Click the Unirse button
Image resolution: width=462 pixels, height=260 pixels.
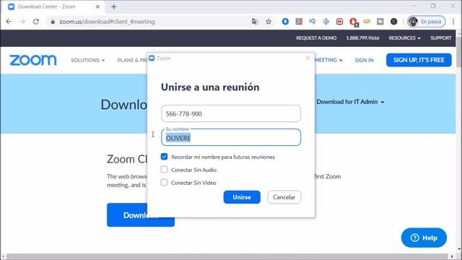point(242,197)
